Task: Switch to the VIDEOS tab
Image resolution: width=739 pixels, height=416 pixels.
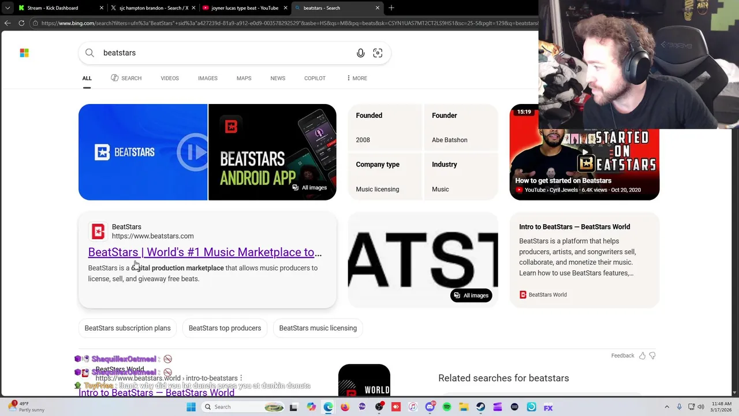Action: pyautogui.click(x=170, y=78)
